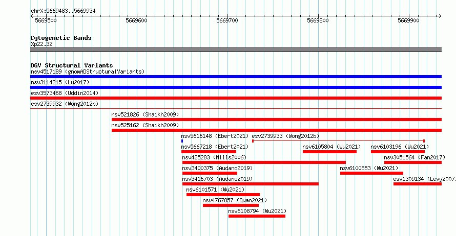Click the gray Xp22.32 cytogenetic band bar
The height and width of the screenshot is (236, 456).
click(236, 50)
